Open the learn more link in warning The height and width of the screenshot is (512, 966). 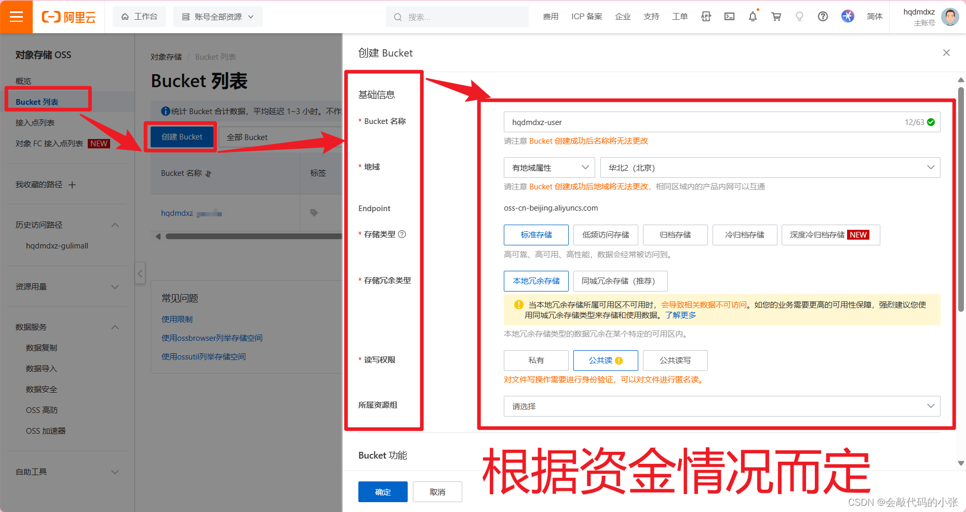680,315
